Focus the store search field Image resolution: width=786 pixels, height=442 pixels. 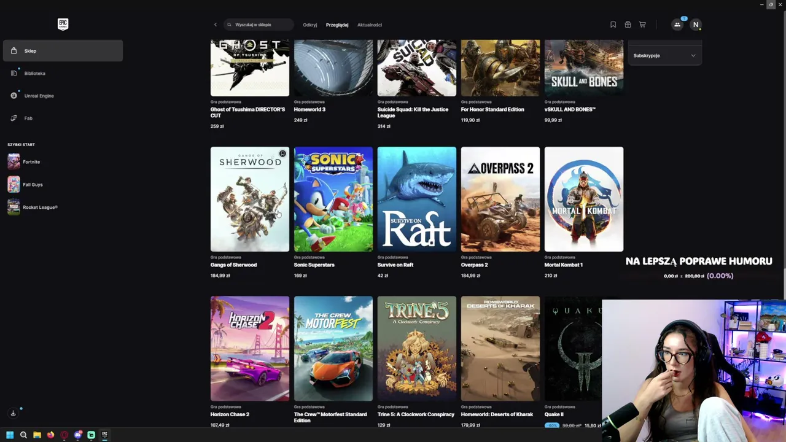click(258, 25)
